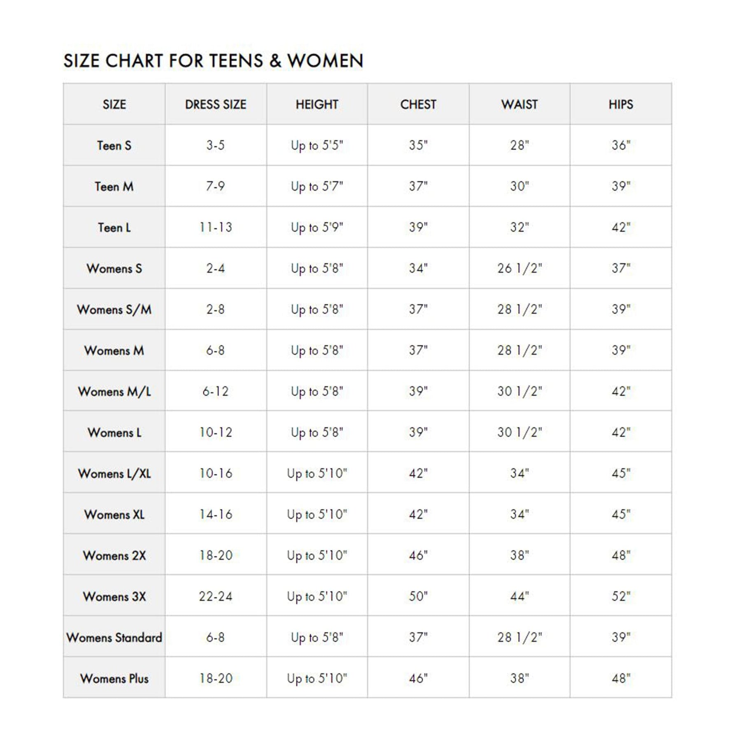Click the Womens M/L row label
This screenshot has height=741, width=741.
pyautogui.click(x=114, y=391)
